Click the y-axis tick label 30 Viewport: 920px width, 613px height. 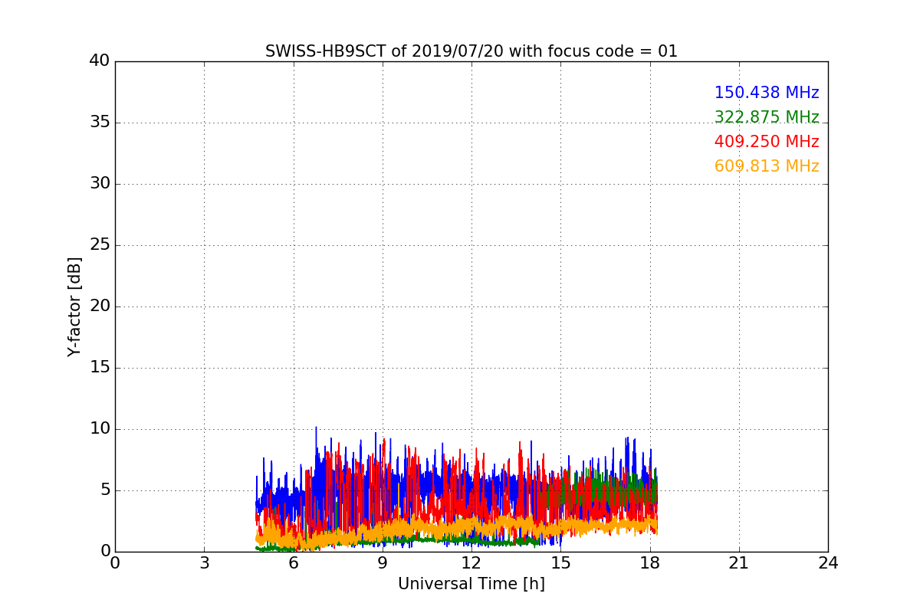click(x=100, y=183)
